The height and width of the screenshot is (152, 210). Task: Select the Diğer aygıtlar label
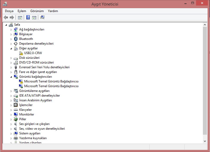pos(28,48)
